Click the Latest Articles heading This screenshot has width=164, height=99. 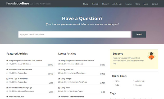pos(67,54)
